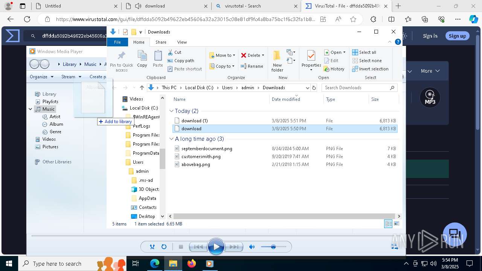482x271 pixels.
Task: Open the Share ribbon tab
Action: click(x=161, y=42)
